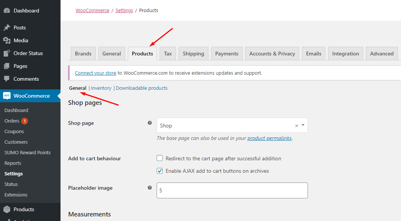Click the Orders pending count badge

click(x=25, y=121)
